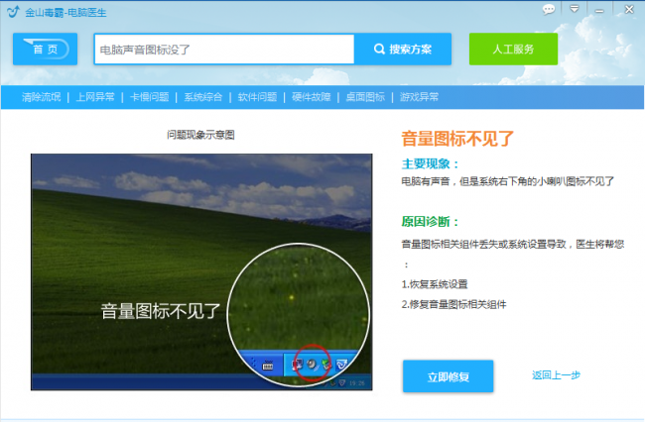Open the title bar dropdown menu icon

pos(575,9)
